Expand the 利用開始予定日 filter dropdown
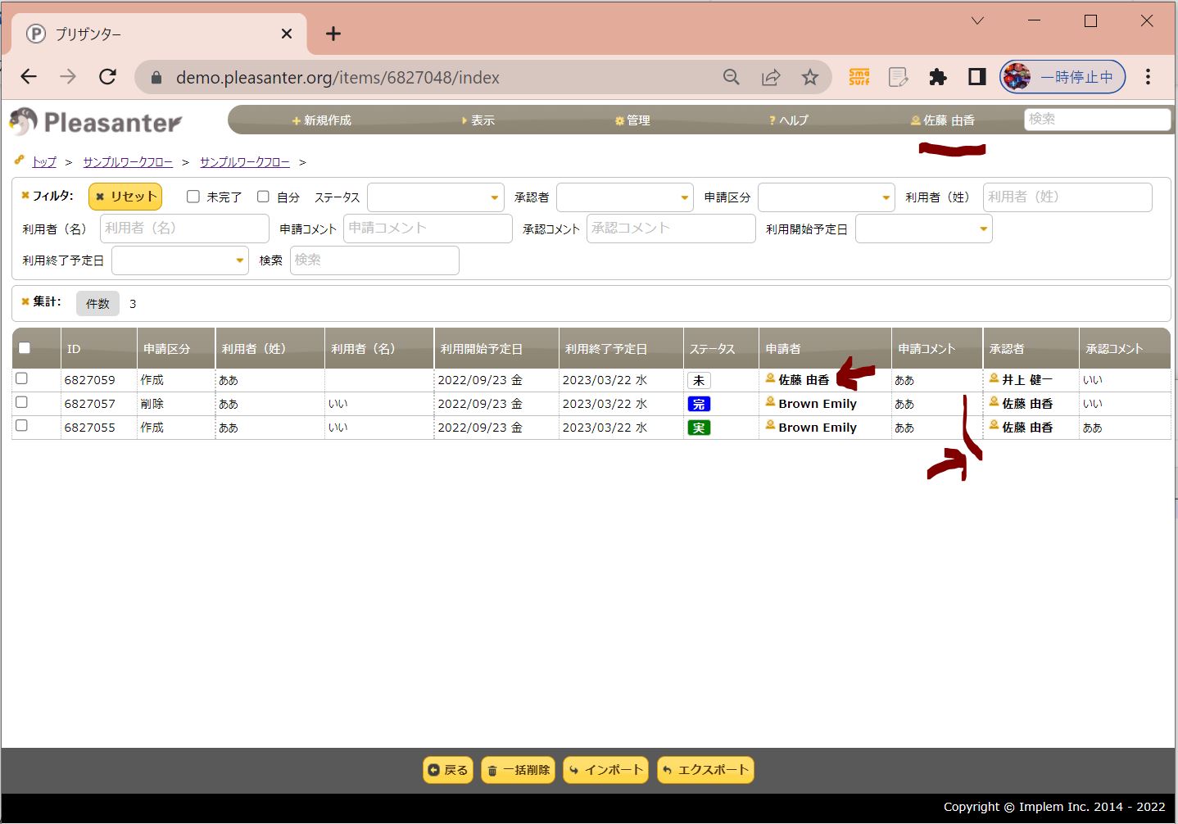Viewport: 1178px width, 824px height. [923, 229]
